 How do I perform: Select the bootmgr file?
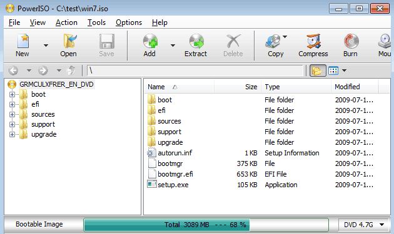(x=170, y=163)
